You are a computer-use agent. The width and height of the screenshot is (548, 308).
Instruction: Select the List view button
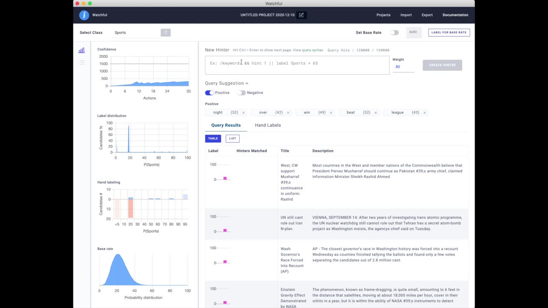(x=232, y=139)
